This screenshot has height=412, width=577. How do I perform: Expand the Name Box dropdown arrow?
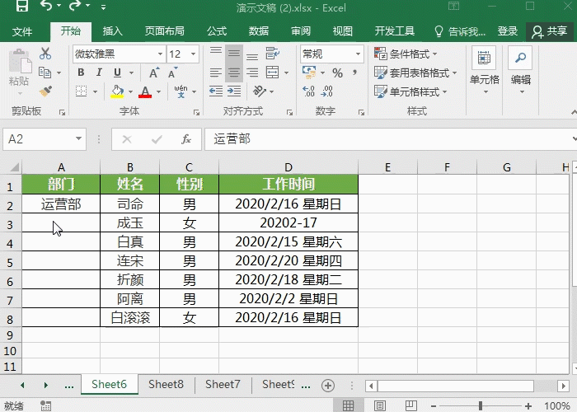(78, 139)
